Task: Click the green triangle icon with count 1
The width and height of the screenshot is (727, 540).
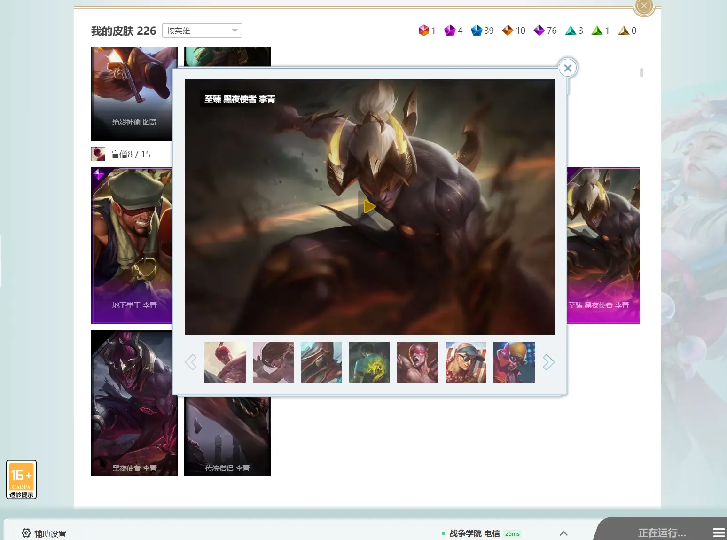Action: click(597, 31)
